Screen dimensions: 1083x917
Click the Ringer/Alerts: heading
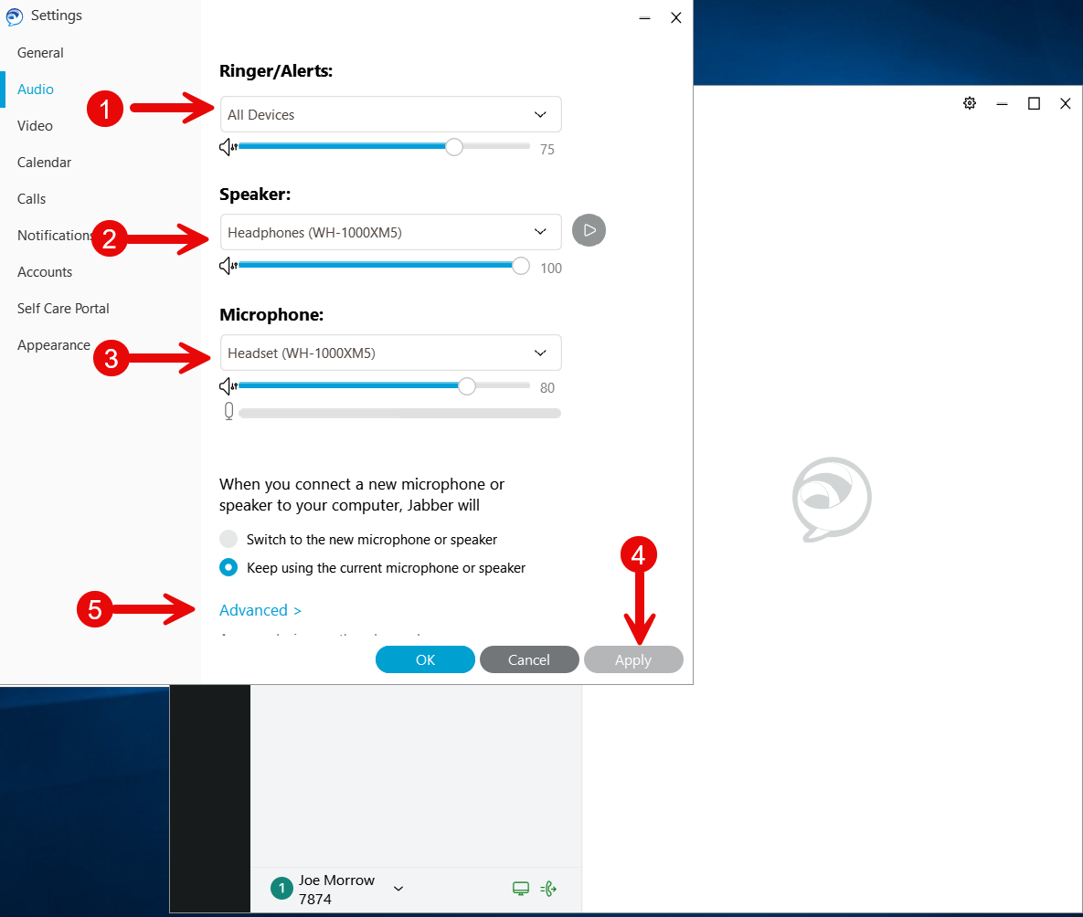[x=276, y=71]
